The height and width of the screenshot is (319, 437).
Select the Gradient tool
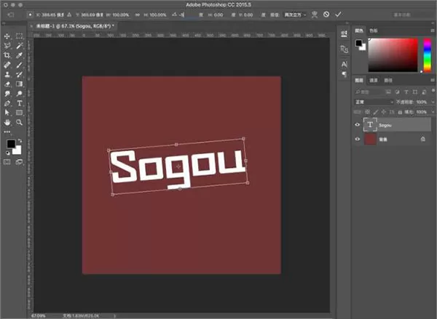tap(19, 84)
